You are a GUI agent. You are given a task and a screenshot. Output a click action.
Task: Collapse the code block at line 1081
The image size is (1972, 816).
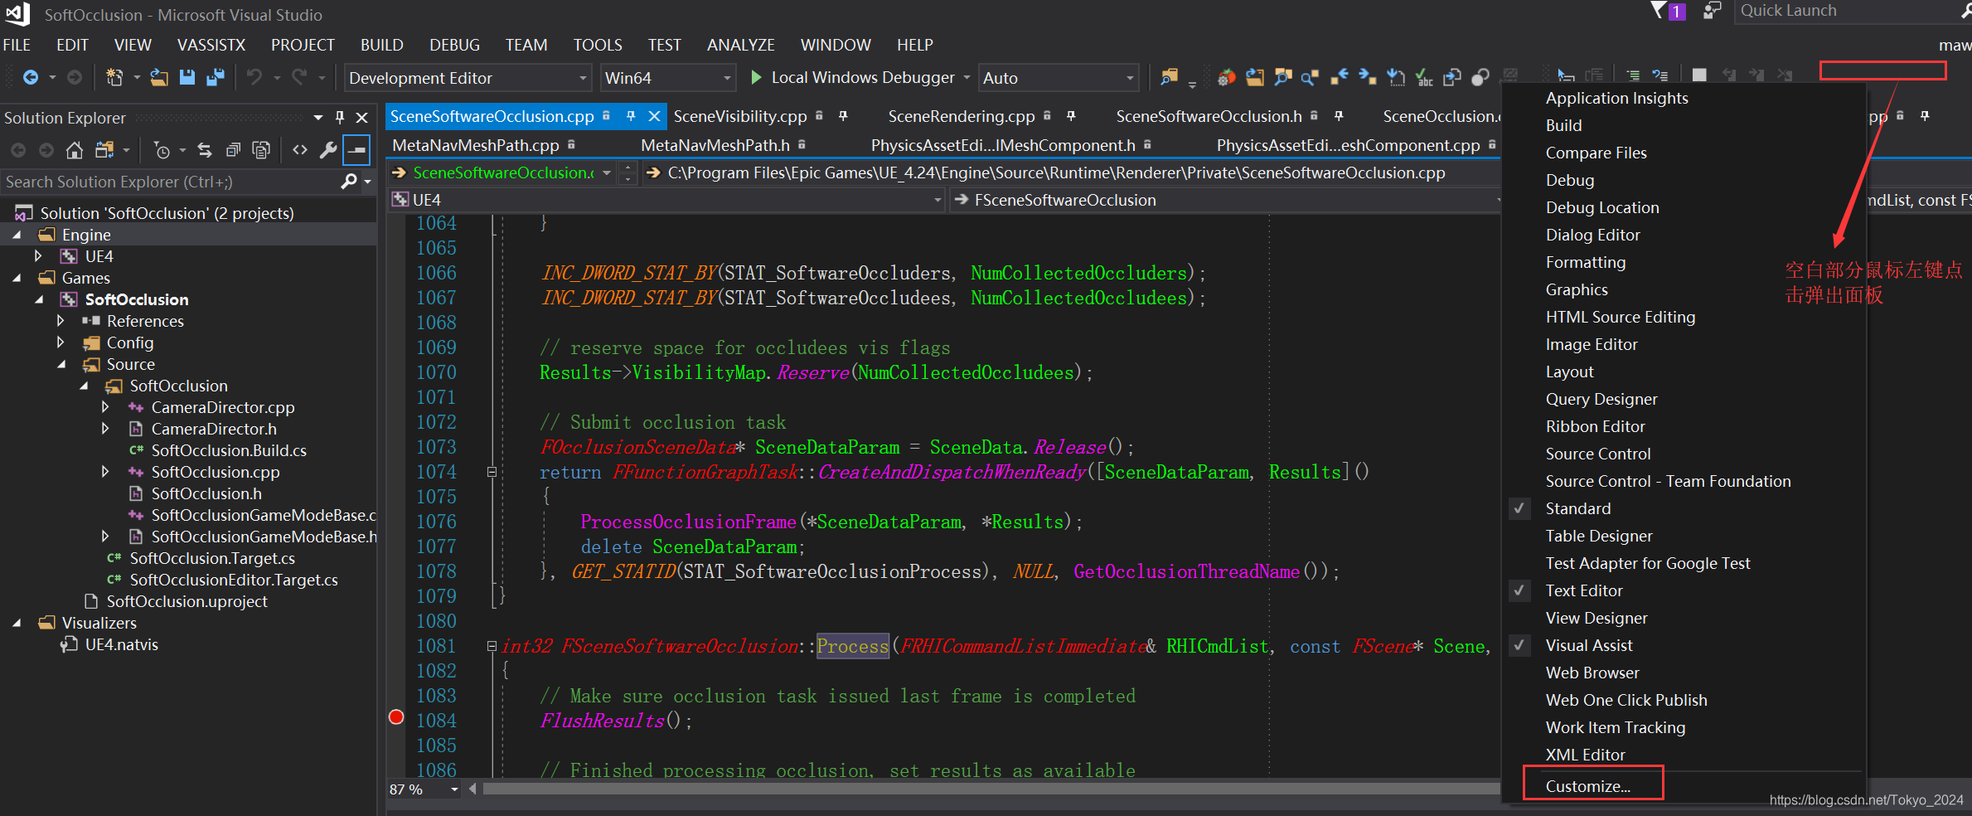coord(492,646)
